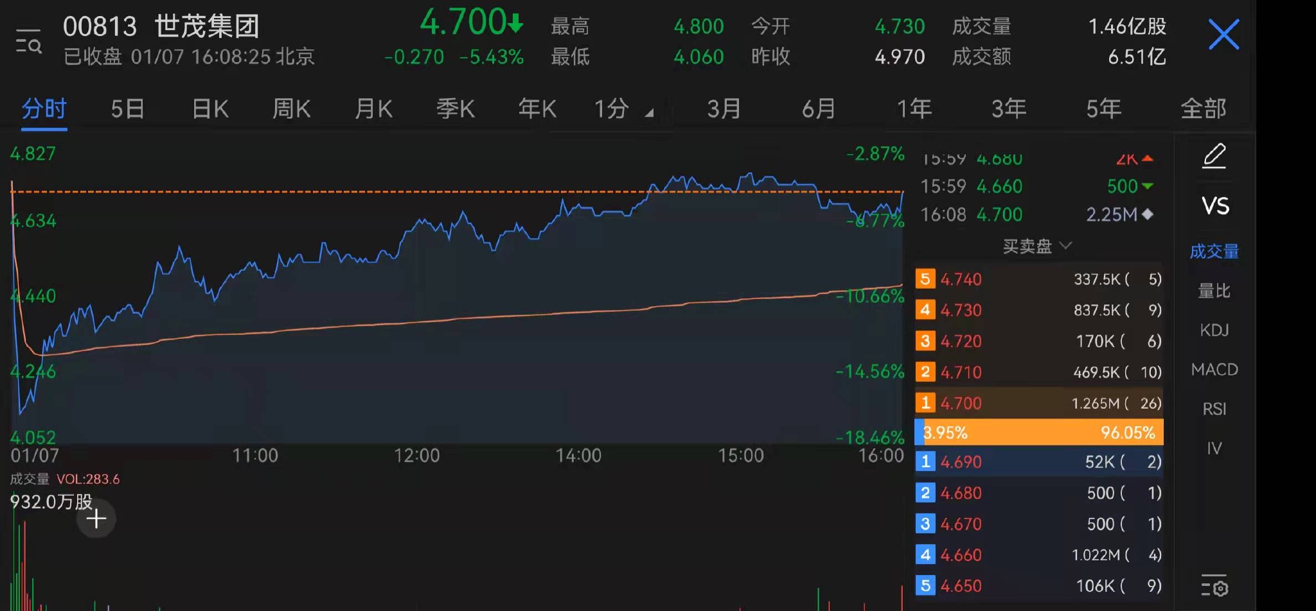Select the 1年 time range
The width and height of the screenshot is (1316, 611).
tap(914, 108)
